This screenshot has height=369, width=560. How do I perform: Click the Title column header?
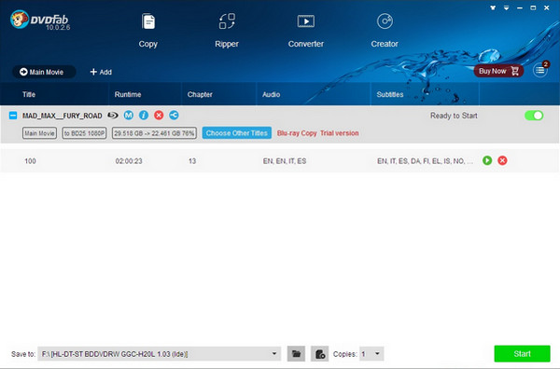[x=29, y=94]
